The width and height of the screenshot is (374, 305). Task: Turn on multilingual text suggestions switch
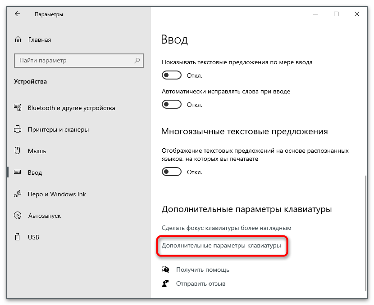click(x=172, y=172)
